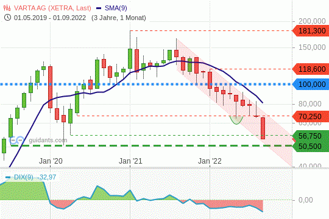Click the clock icon beside the date range
The height and width of the screenshot is (219, 329).
pos(7,18)
